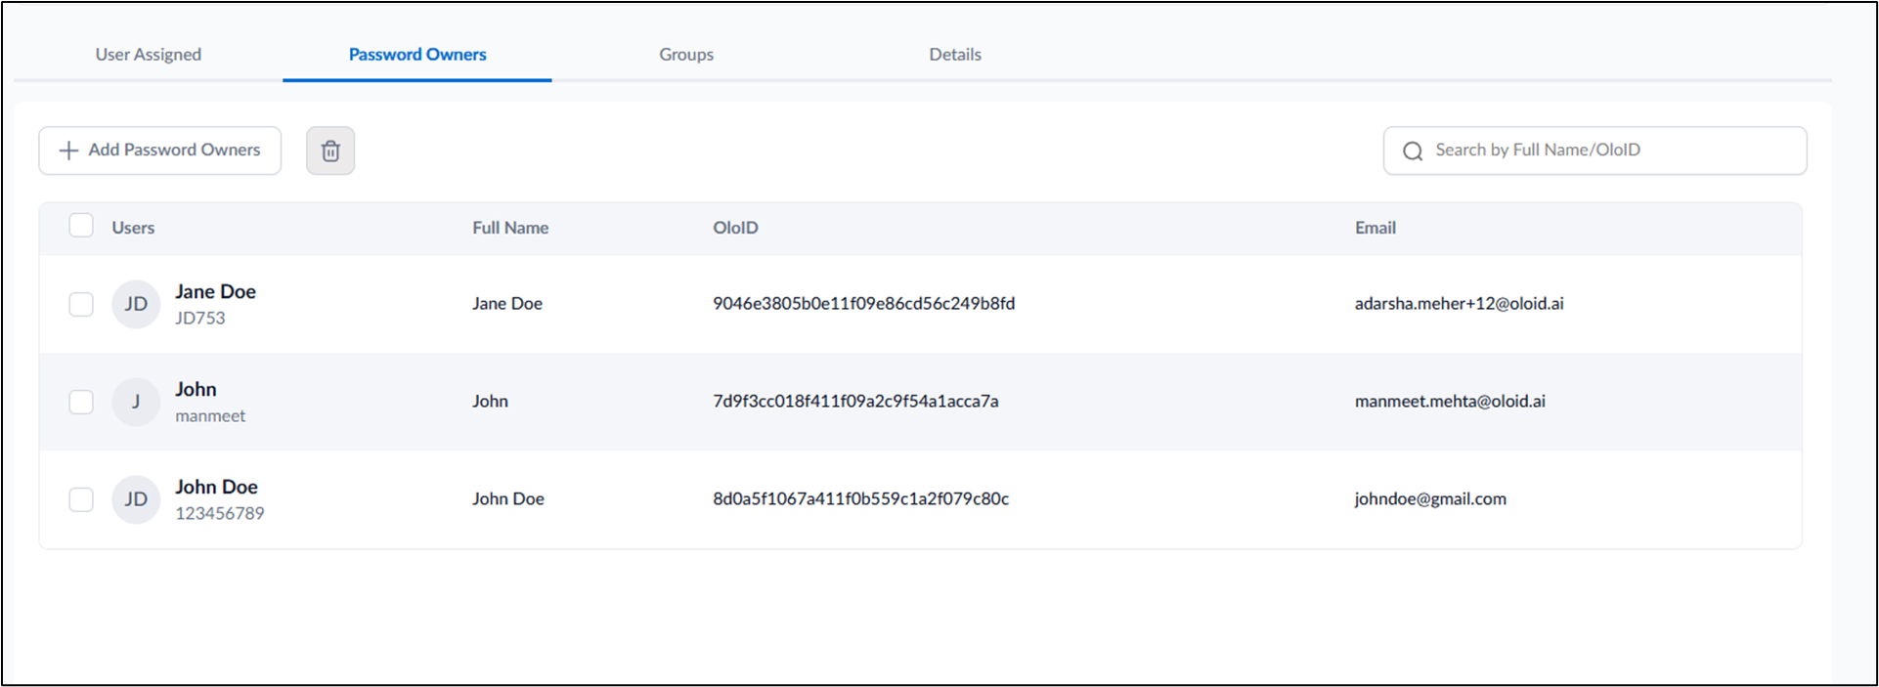Click the manmeet username text

210,415
